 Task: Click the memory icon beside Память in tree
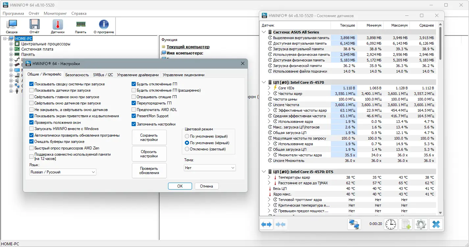[17, 55]
